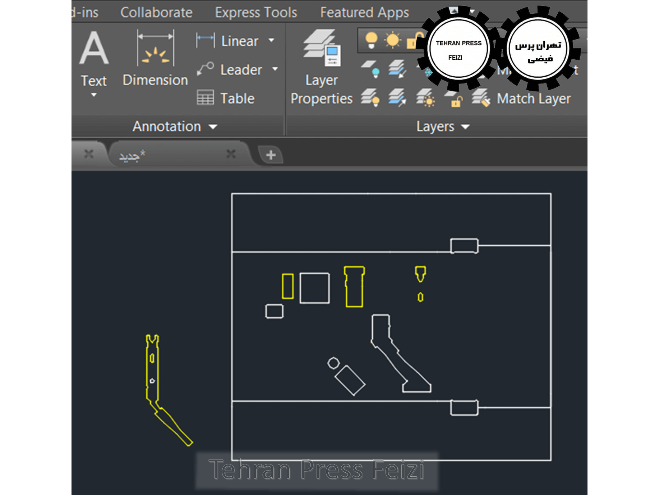Switch to the Express Tools tab
Image resolution: width=659 pixels, height=495 pixels.
pyautogui.click(x=256, y=12)
